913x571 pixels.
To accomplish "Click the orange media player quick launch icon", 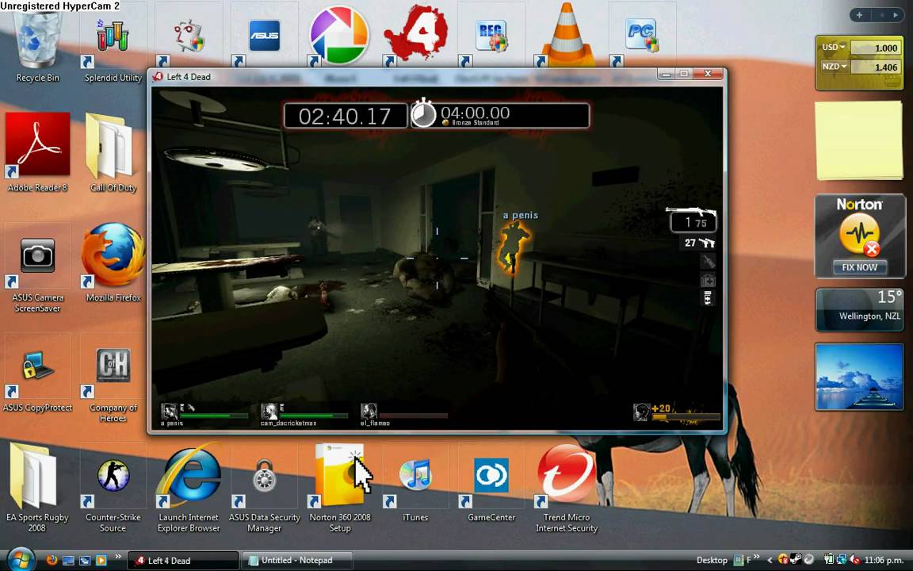I will pyautogui.click(x=101, y=561).
